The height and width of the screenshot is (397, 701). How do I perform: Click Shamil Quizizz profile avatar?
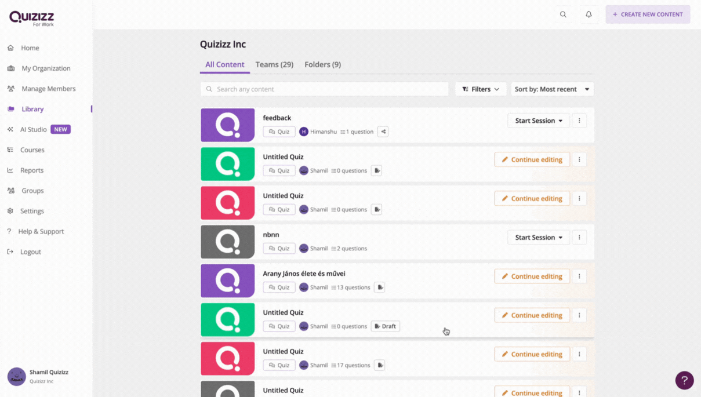point(16,376)
